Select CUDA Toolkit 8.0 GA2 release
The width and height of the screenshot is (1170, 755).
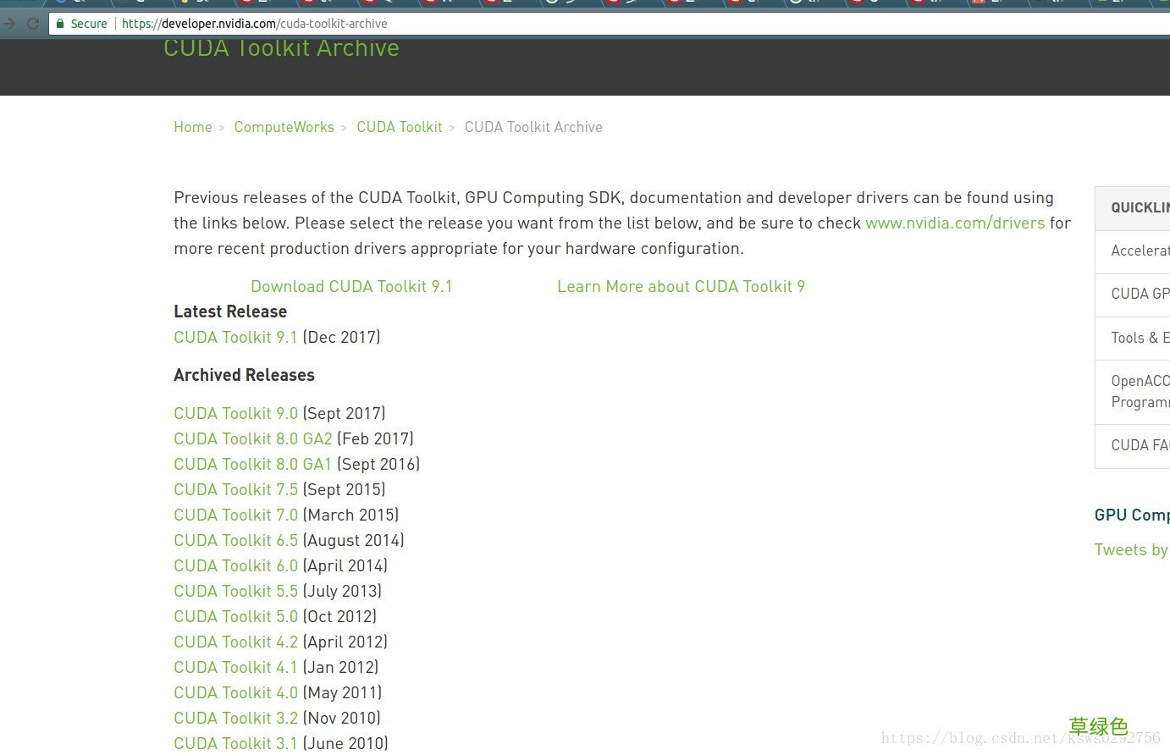click(253, 439)
